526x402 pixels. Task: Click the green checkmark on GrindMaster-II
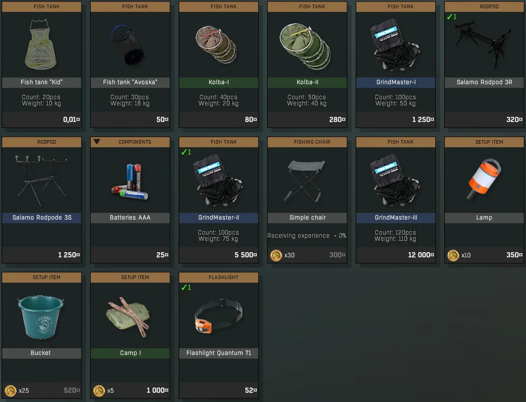(186, 152)
